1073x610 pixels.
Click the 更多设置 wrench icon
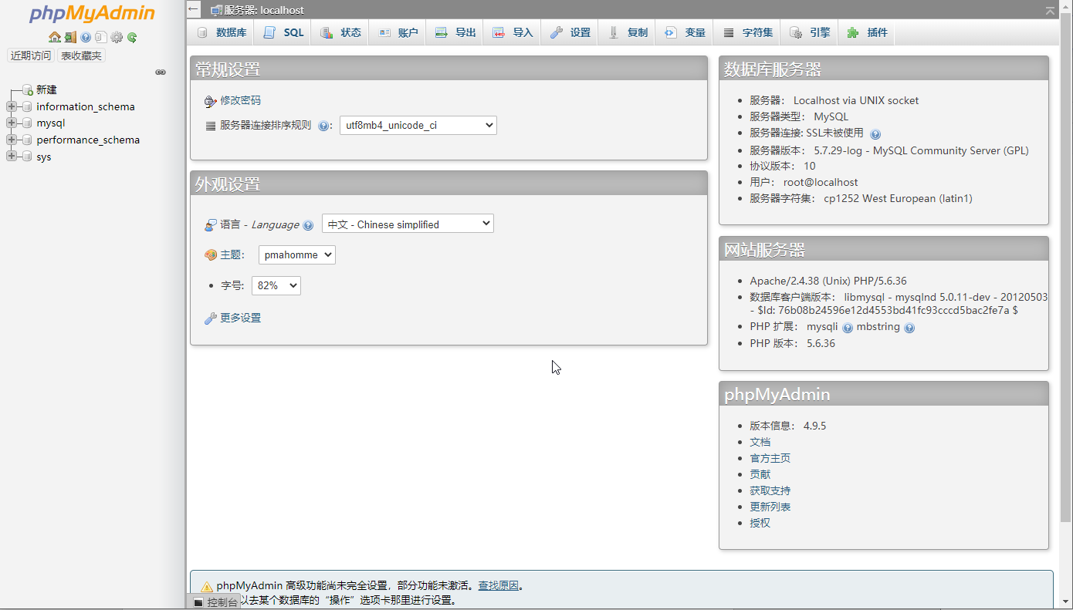[x=210, y=318]
